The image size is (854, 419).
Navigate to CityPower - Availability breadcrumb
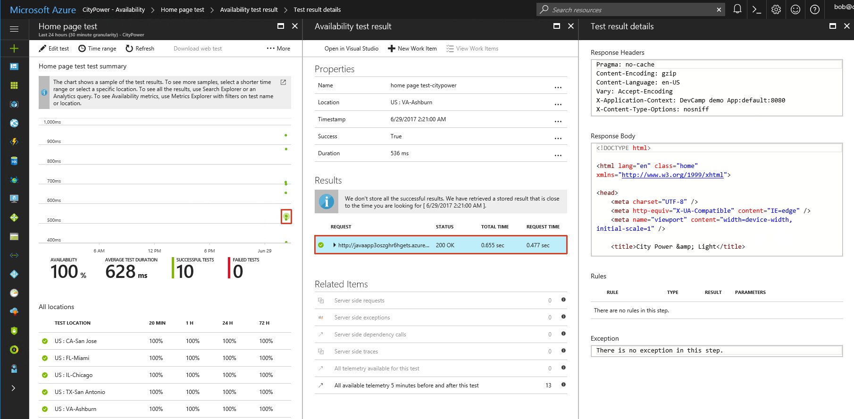point(114,9)
